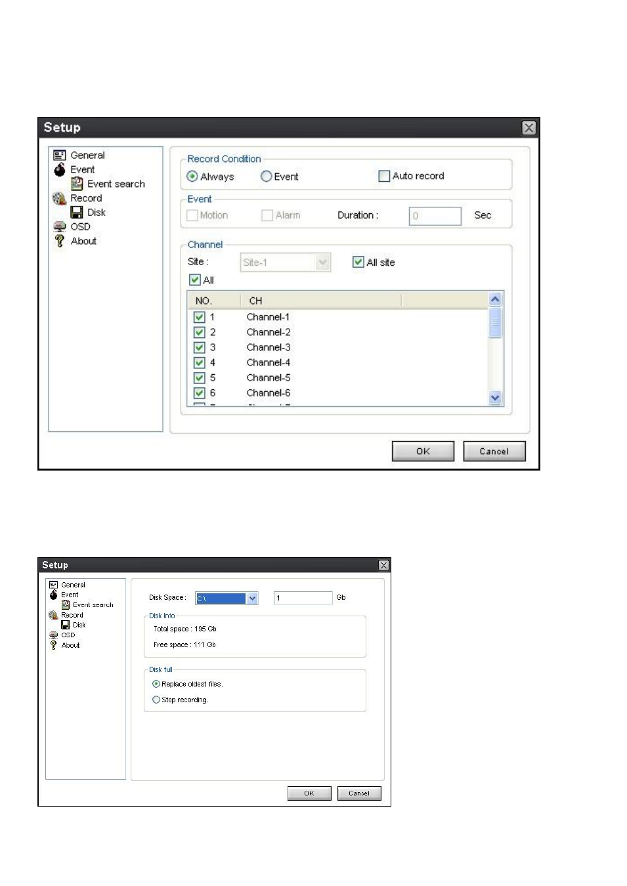
Task: Open OSD label in upper window
Action: (x=81, y=226)
